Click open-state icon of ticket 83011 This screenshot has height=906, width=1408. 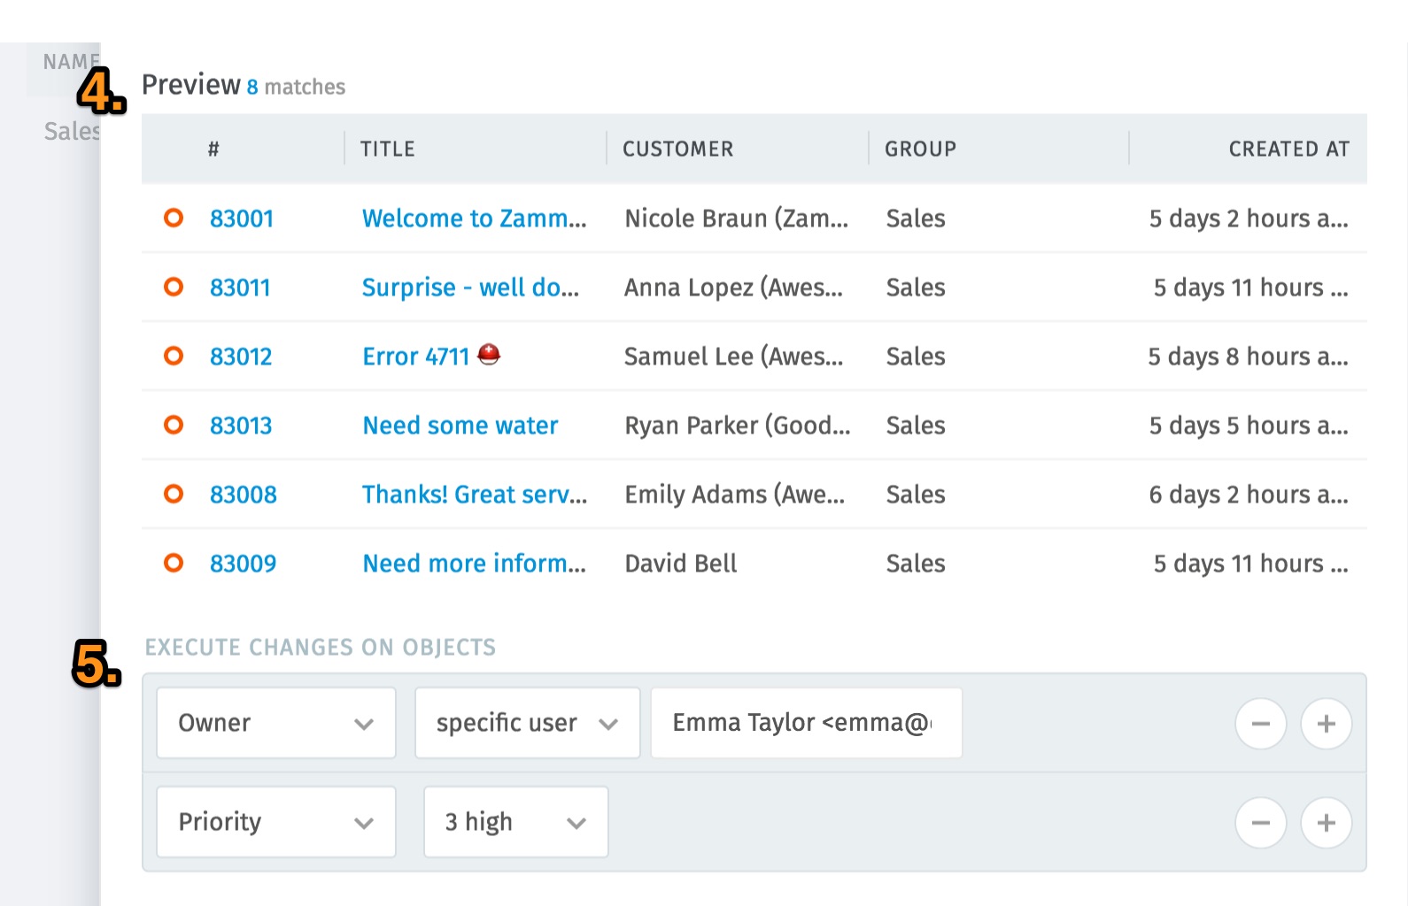(x=174, y=287)
